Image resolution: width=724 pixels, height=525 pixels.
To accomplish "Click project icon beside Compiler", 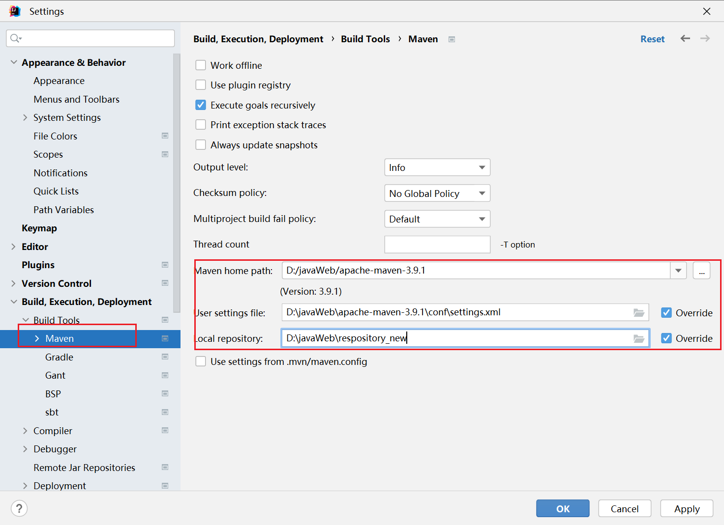I will [165, 430].
